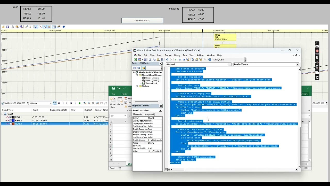The width and height of the screenshot is (330, 186).
Task: Close the Properties - Sheet2 pane
Action: pyautogui.click(x=161, y=106)
